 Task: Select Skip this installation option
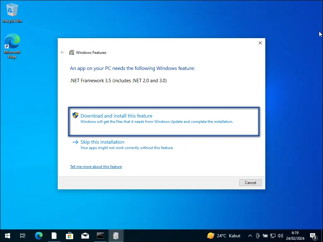pos(102,142)
